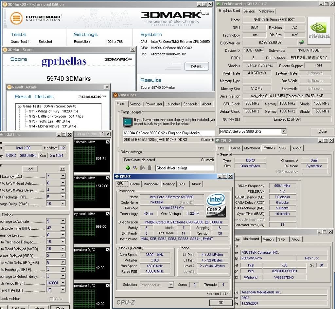Click the BIOS chip icon in GPU-Z
The width and height of the screenshot is (335, 309).
click(x=301, y=42)
